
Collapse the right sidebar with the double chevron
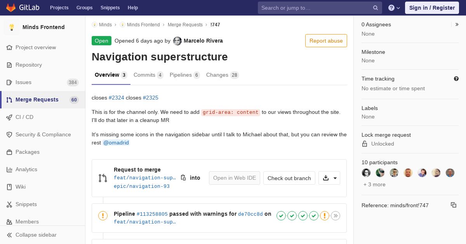457,24
